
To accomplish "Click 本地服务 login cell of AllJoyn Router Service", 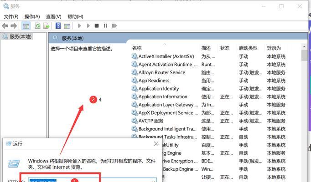I will (276, 72).
